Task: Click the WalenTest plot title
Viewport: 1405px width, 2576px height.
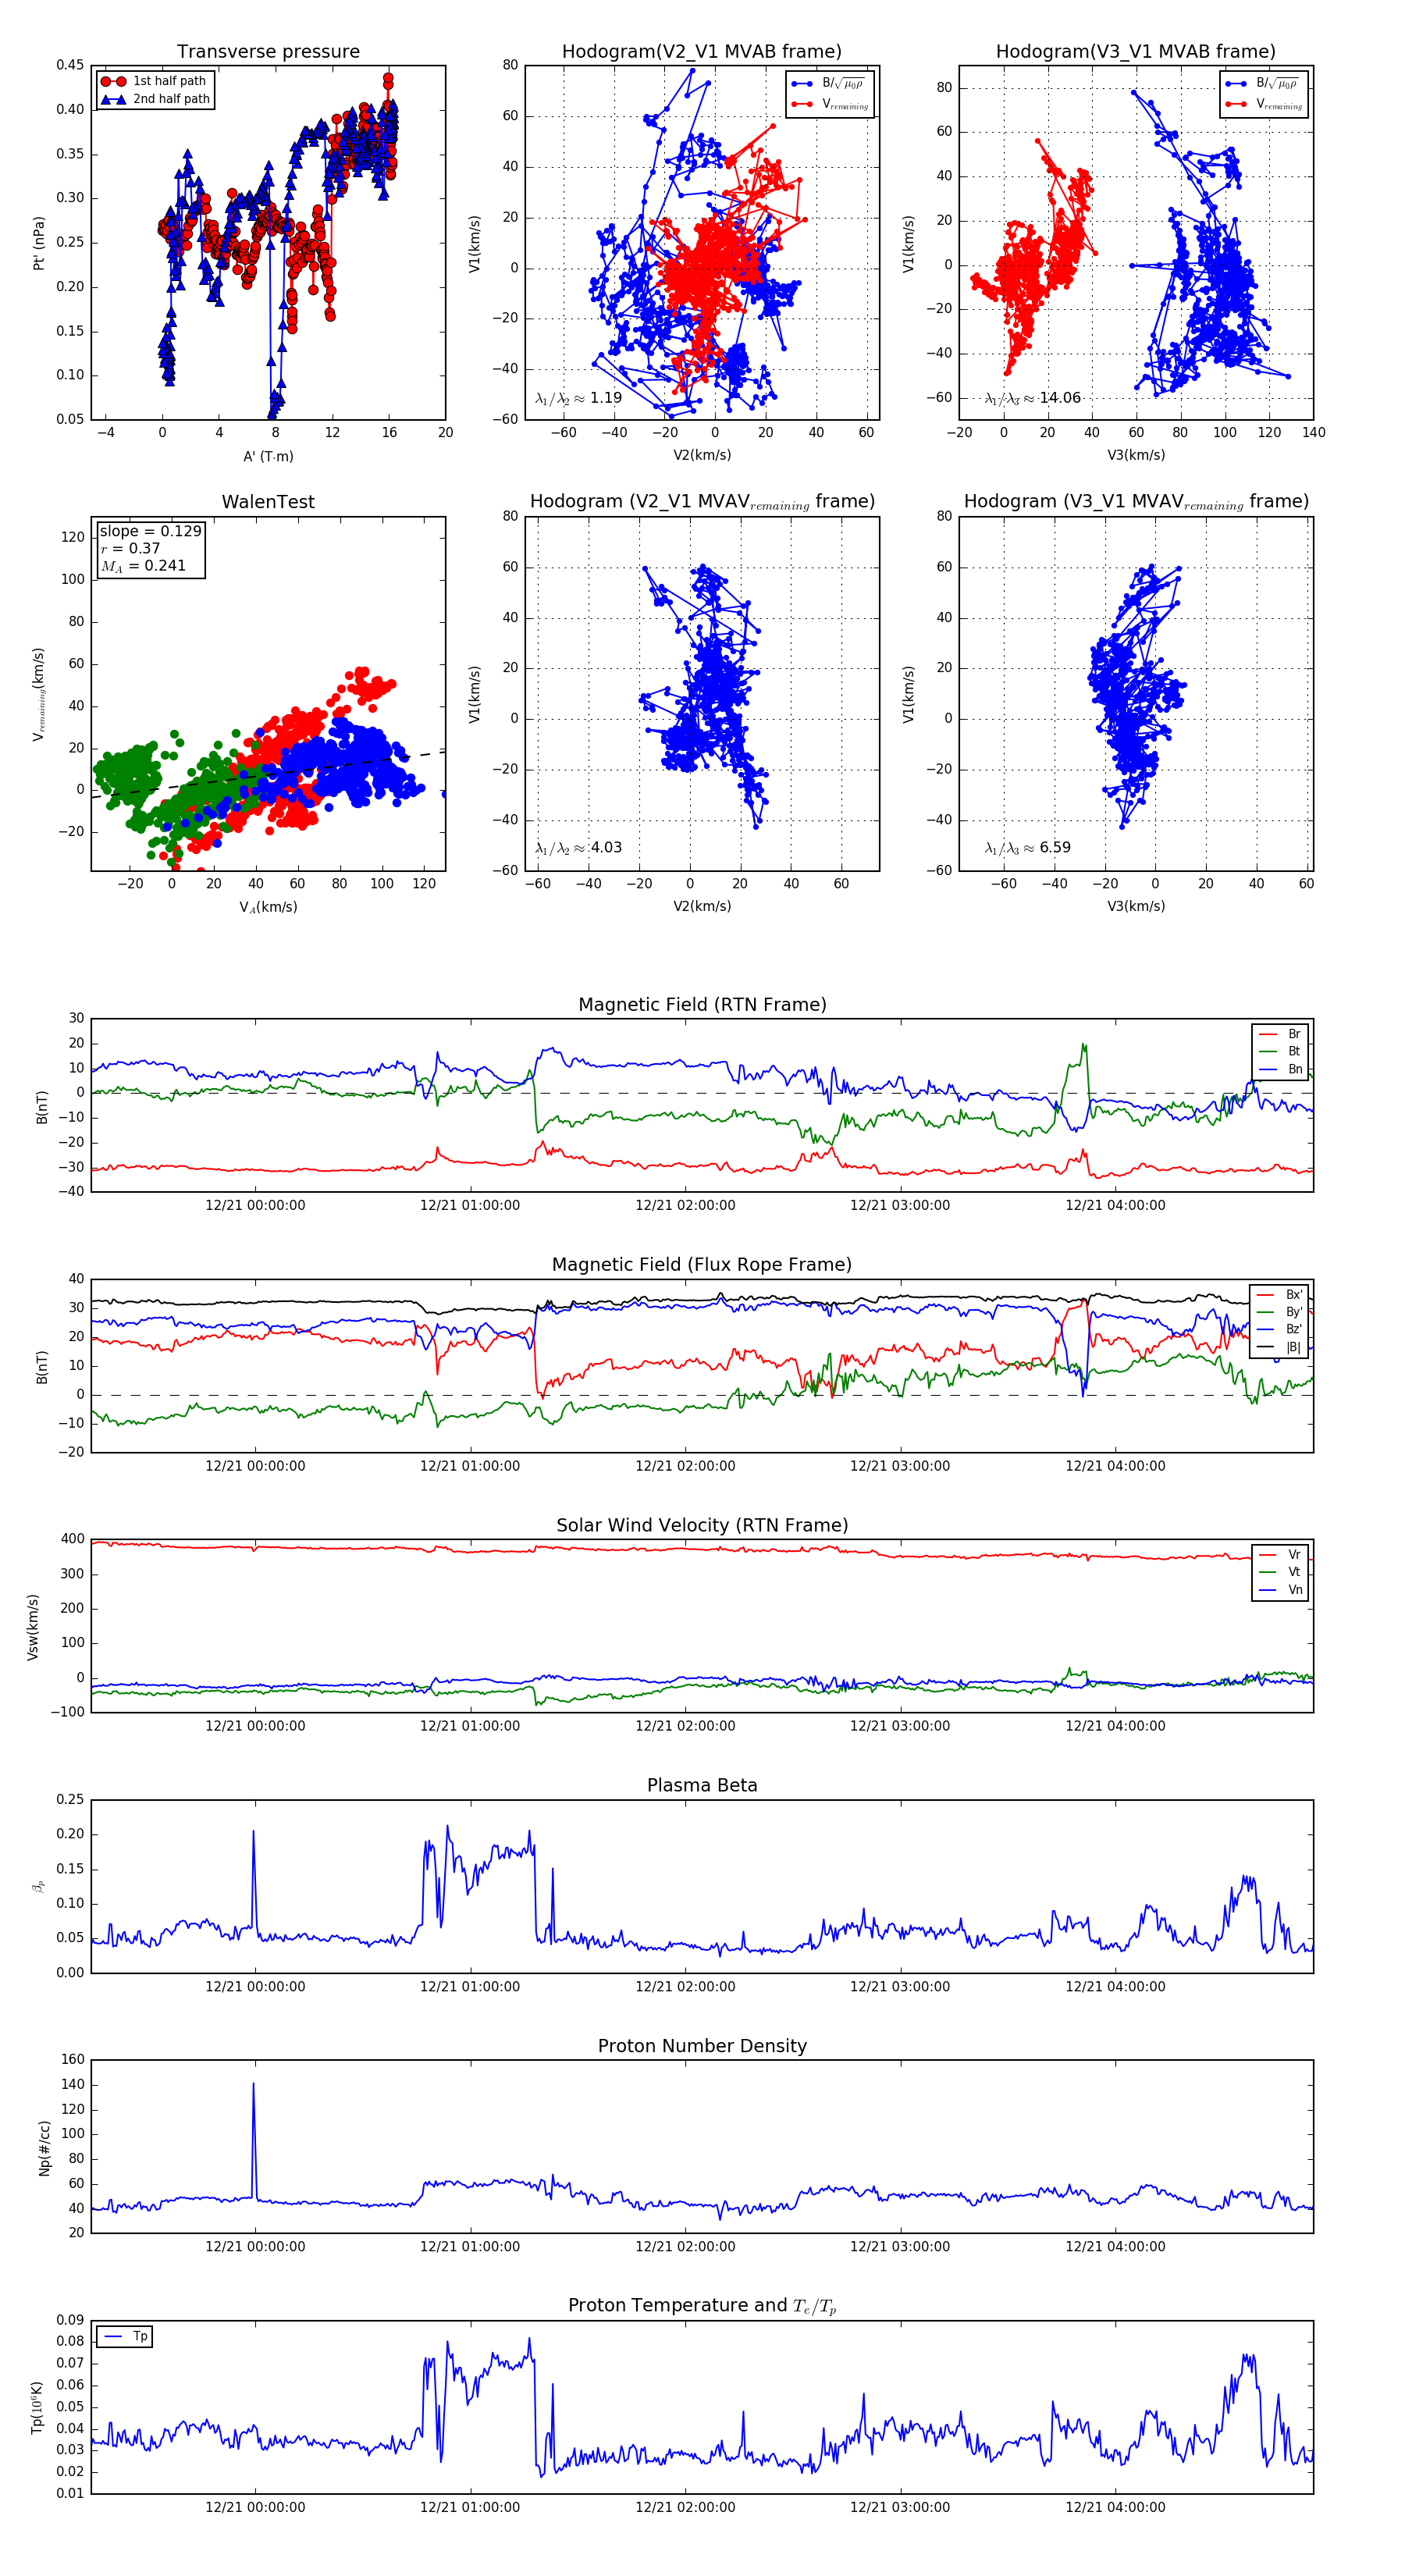Action: click(x=268, y=502)
